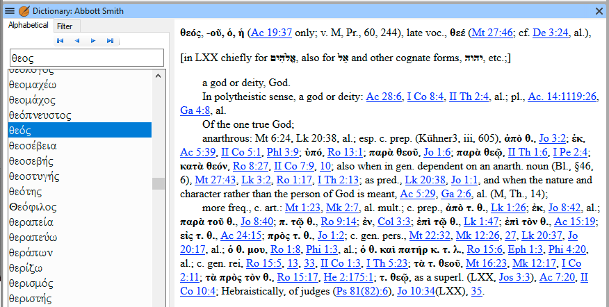Open the II Th 2:4 link
609x307 pixels.
click(469, 97)
